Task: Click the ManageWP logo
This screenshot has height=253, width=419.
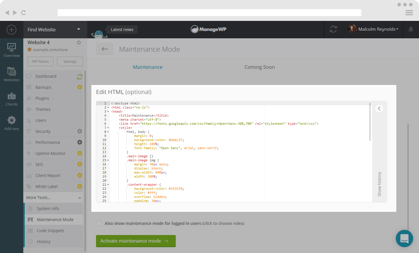Action: tap(209, 29)
